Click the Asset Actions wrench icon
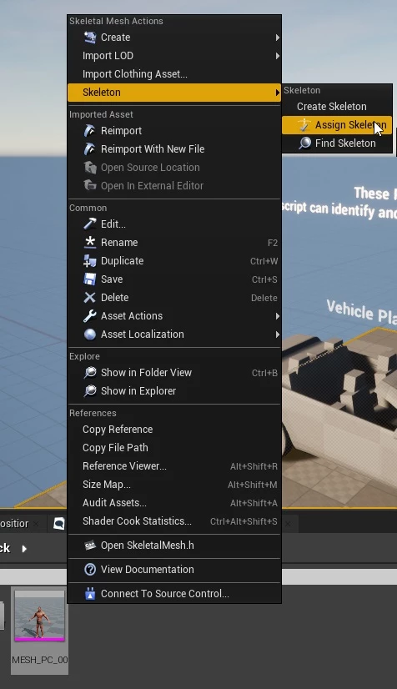The height and width of the screenshot is (689, 397). (x=89, y=316)
